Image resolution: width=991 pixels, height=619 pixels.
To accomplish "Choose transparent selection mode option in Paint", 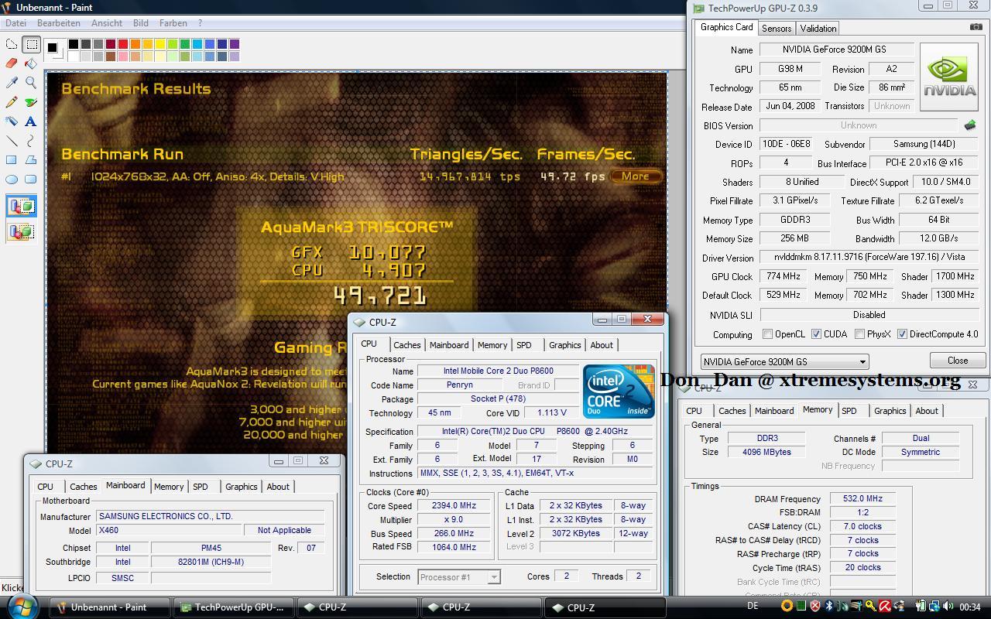I will [x=22, y=231].
